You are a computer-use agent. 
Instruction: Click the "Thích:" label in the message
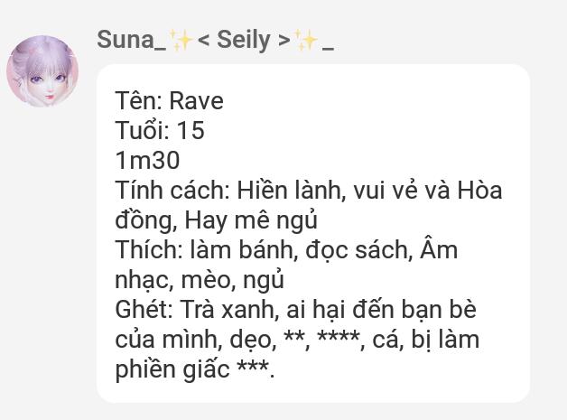[x=143, y=250]
